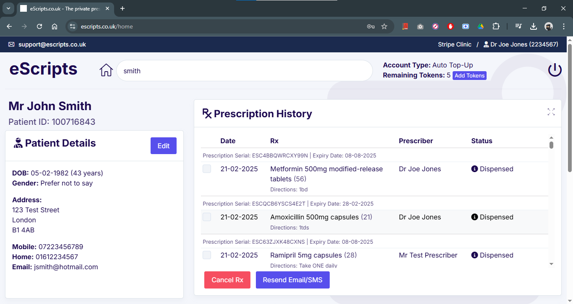Click the Patient ID: 100716843 text
The width and height of the screenshot is (573, 304).
click(52, 122)
